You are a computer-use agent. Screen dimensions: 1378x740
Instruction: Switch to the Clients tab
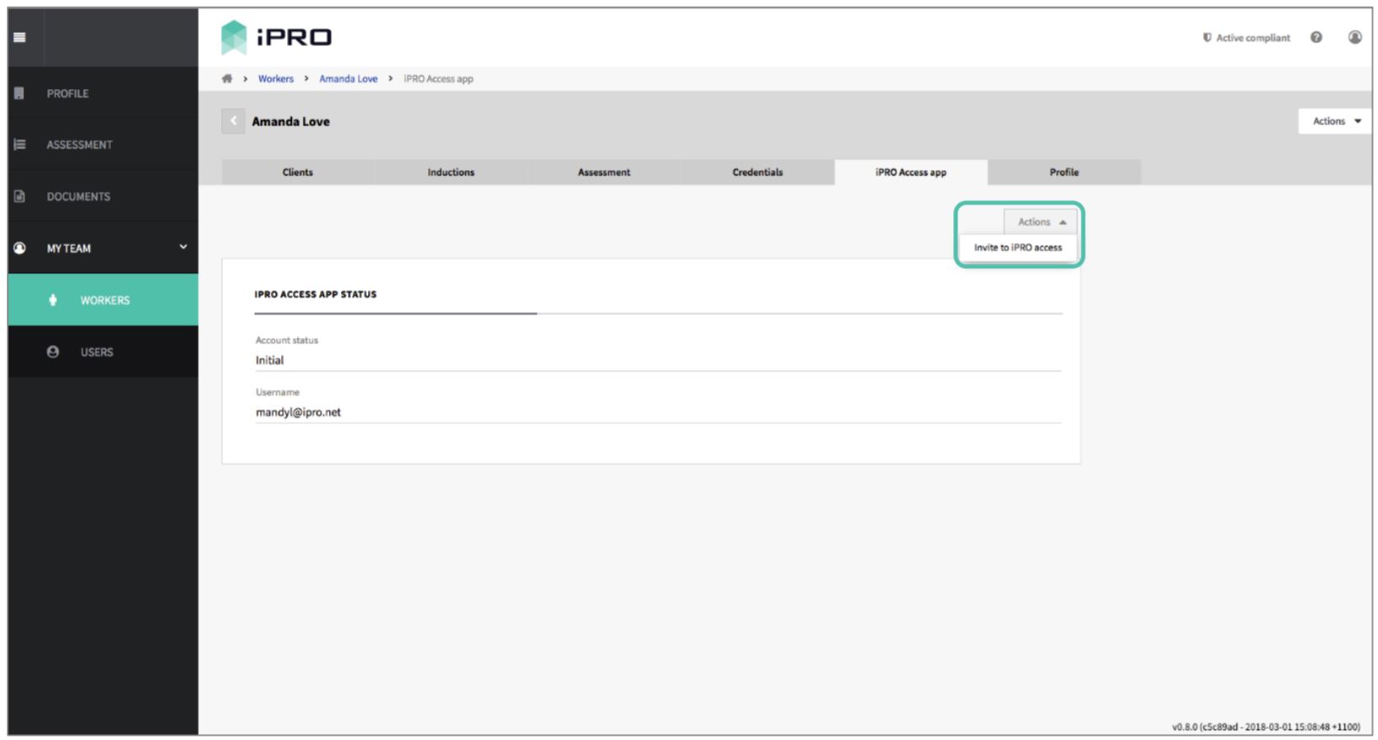298,172
